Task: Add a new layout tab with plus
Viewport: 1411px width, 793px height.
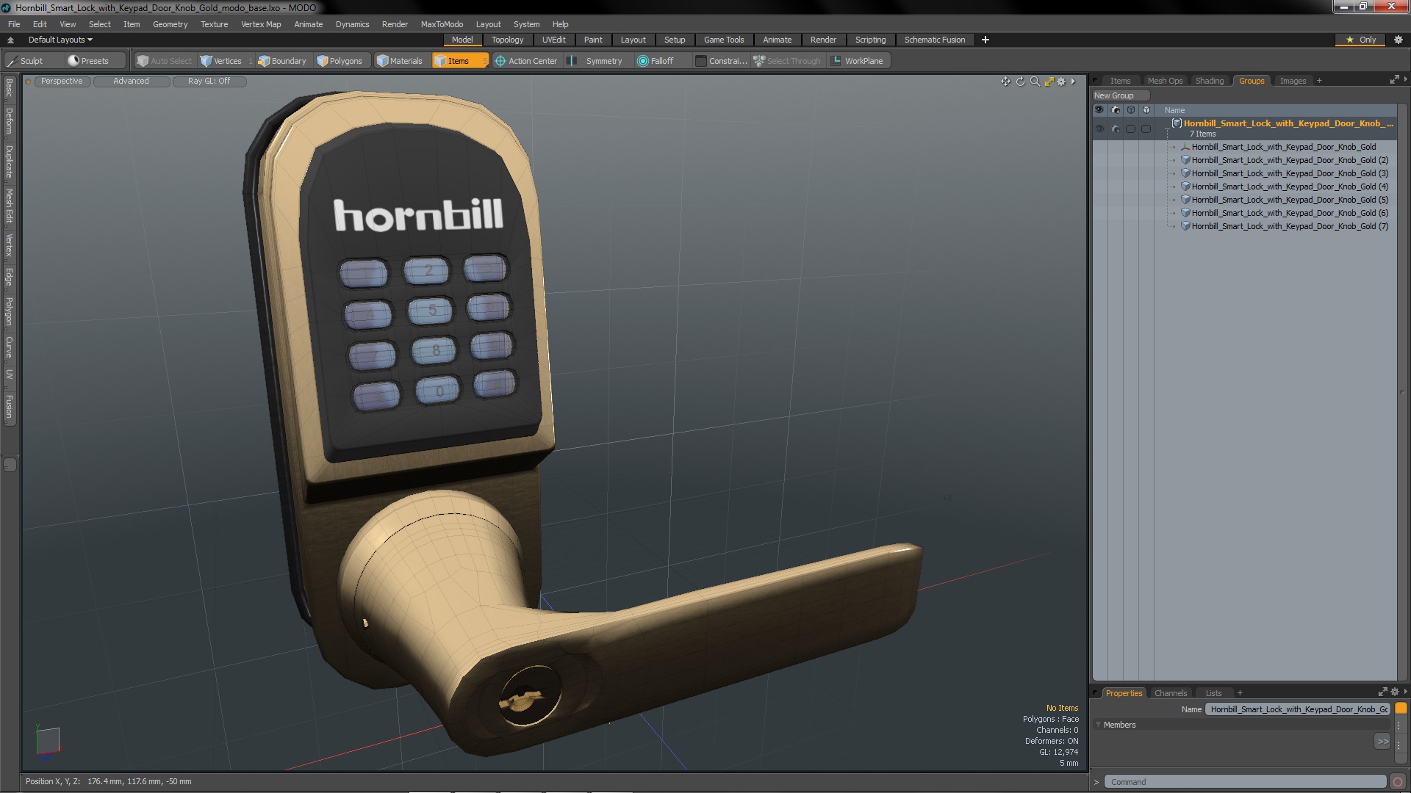Action: click(x=985, y=40)
